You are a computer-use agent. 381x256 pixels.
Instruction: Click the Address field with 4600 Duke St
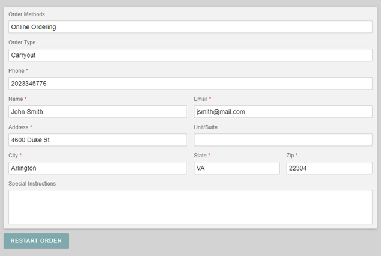coord(97,140)
